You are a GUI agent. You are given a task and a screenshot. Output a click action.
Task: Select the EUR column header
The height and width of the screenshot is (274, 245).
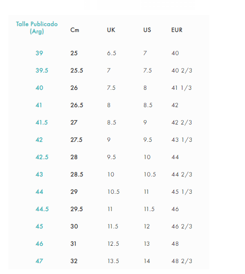176,30
